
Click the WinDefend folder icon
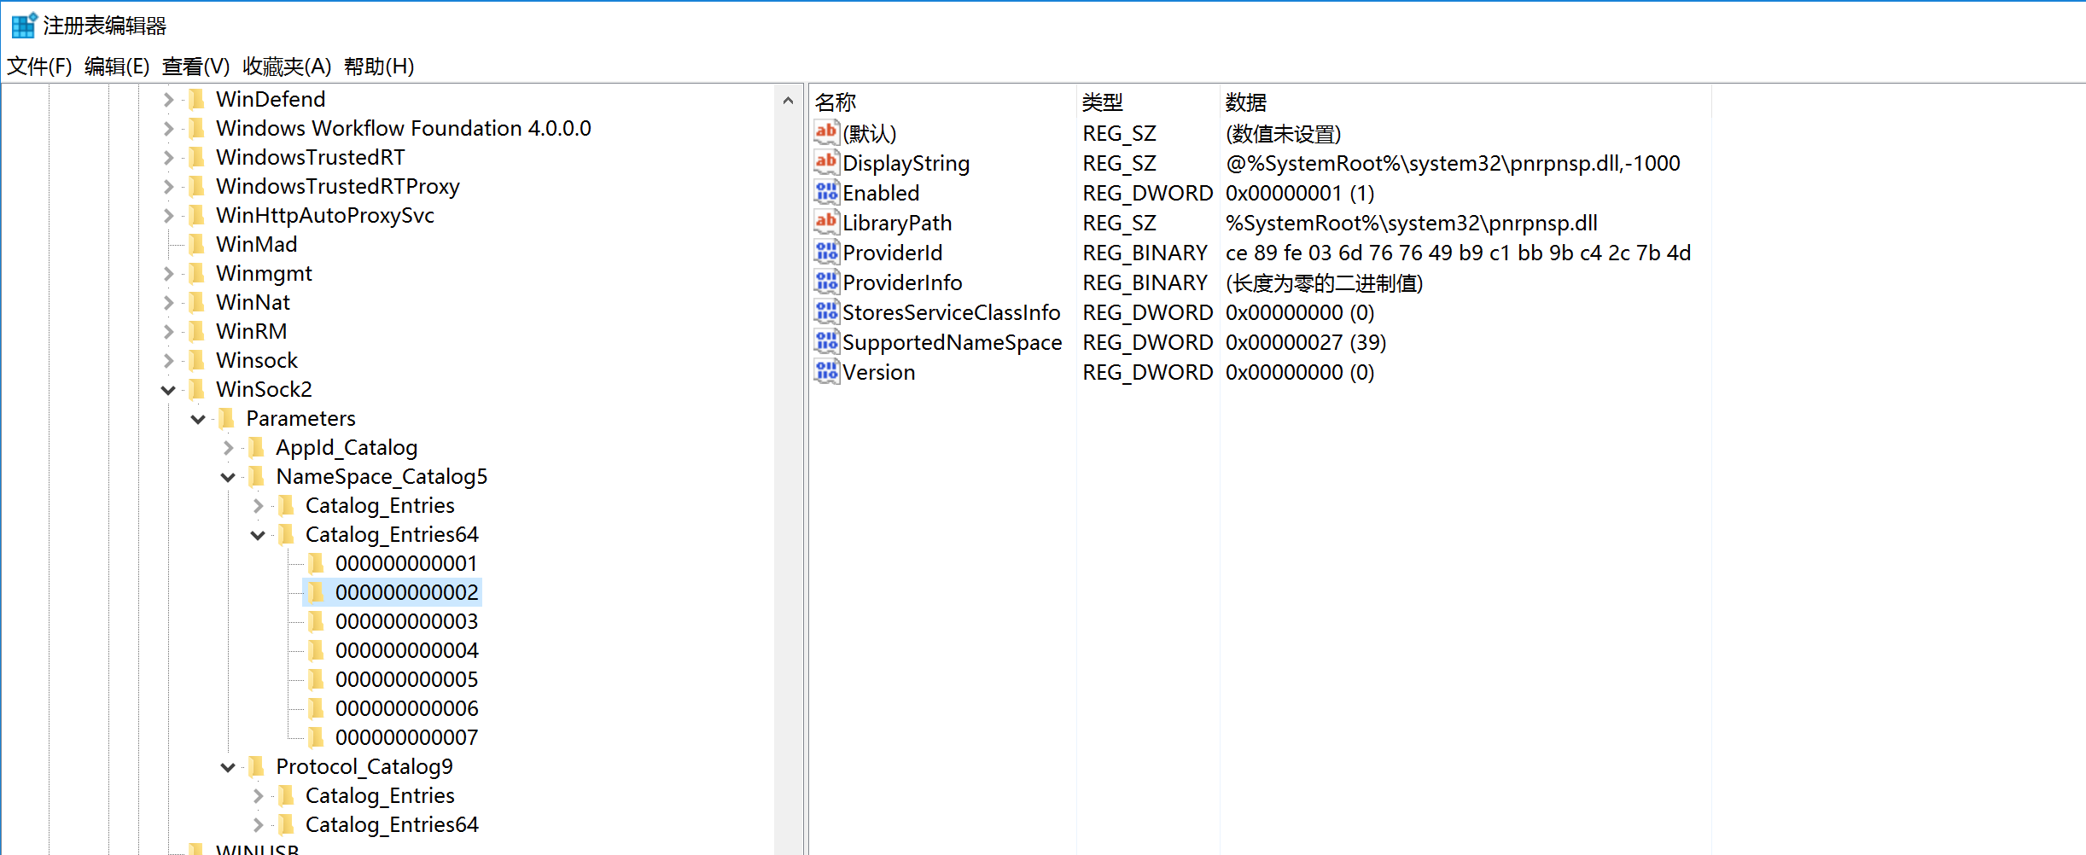coord(196,99)
